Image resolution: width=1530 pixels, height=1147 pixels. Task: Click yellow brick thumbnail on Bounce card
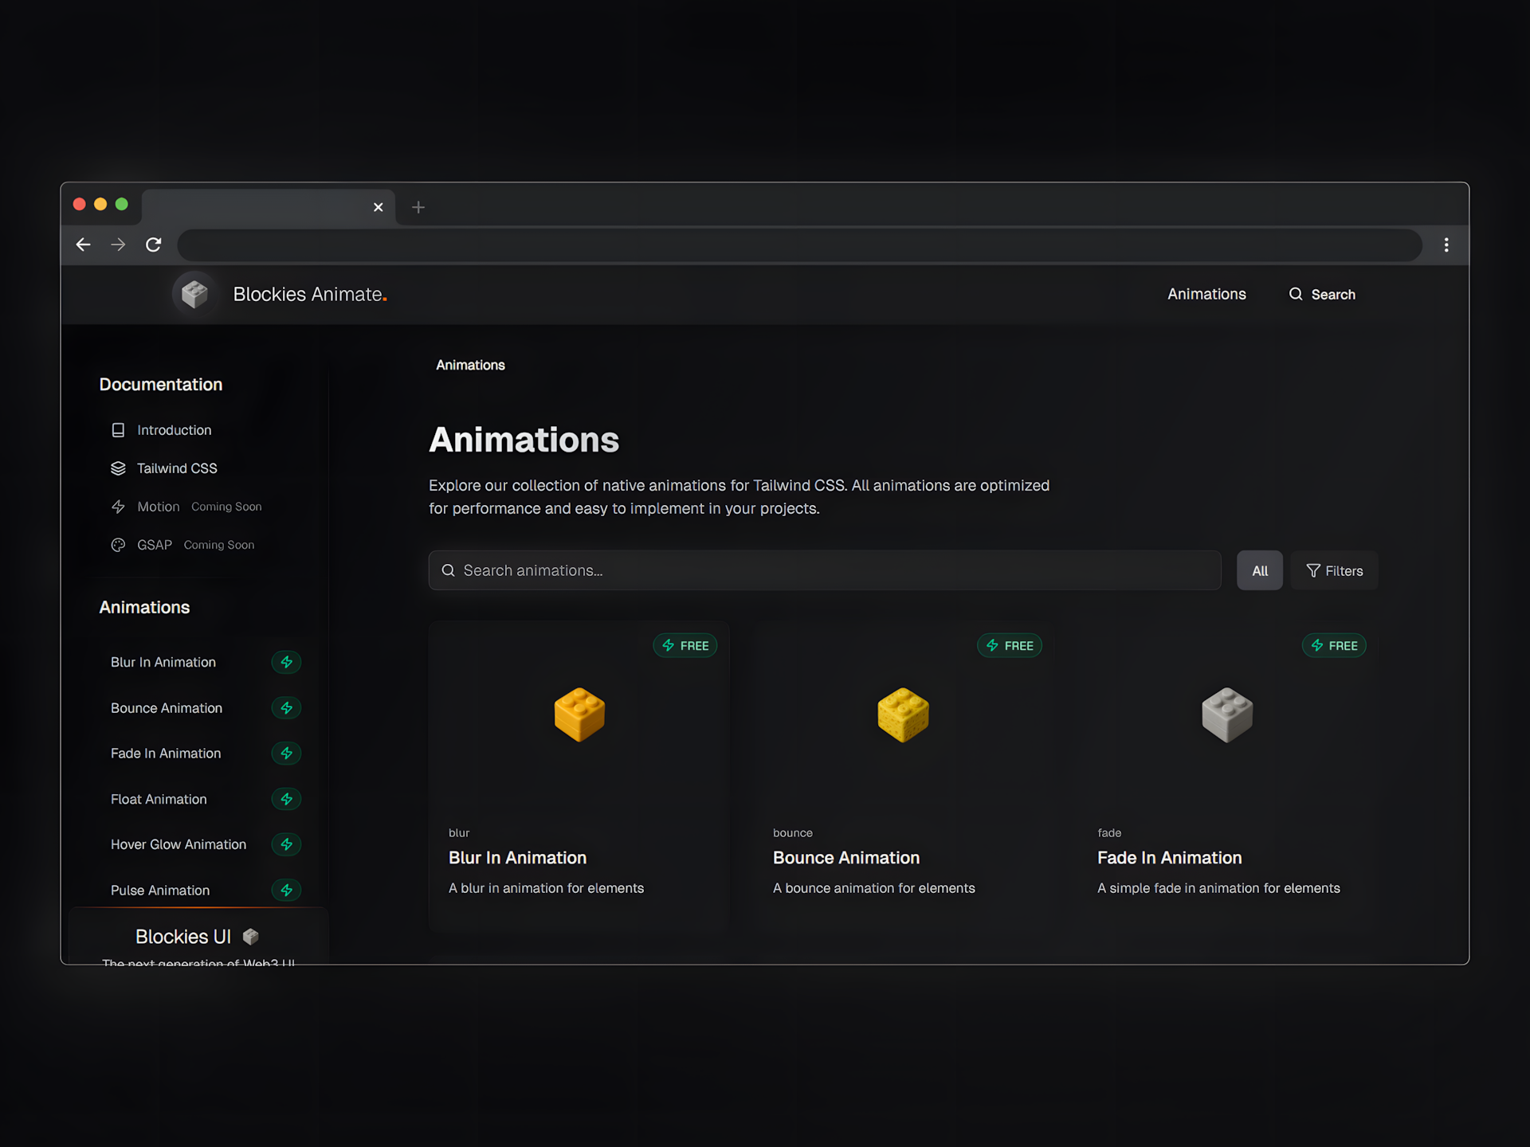(x=903, y=714)
